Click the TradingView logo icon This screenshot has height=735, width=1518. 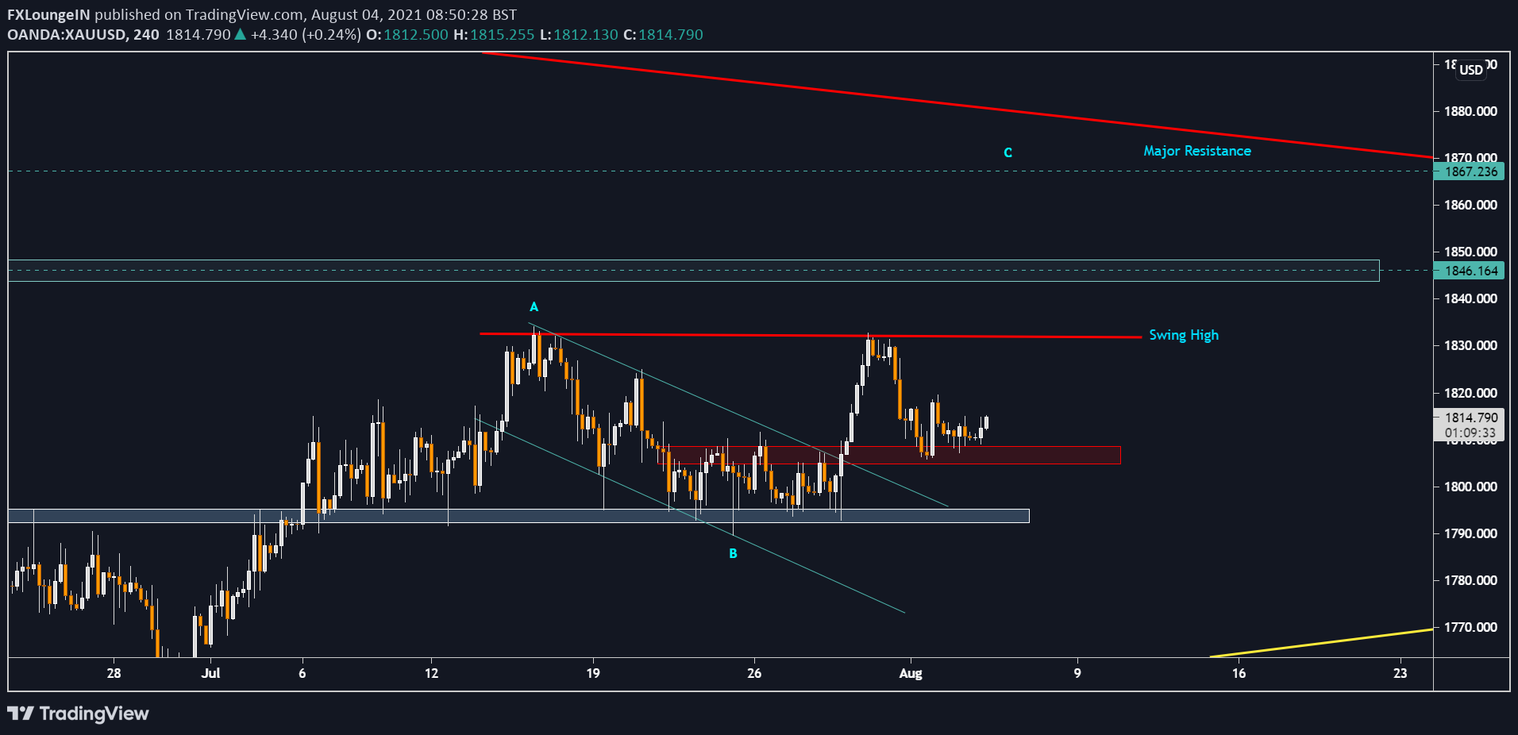21,713
